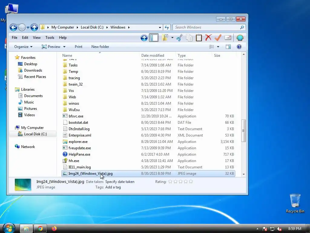Click the Cut scissors icon
310x233 pixels.
tap(180, 38)
